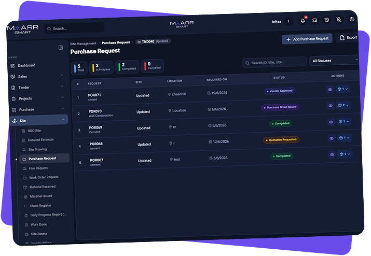Click the history clock icon in header
Image resolution: width=371 pixels, height=256 pixels.
[x=327, y=20]
